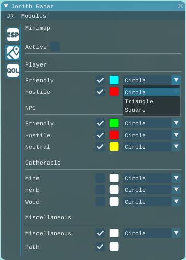Select the Minimap map-pin sidebar icon

pos(13,53)
